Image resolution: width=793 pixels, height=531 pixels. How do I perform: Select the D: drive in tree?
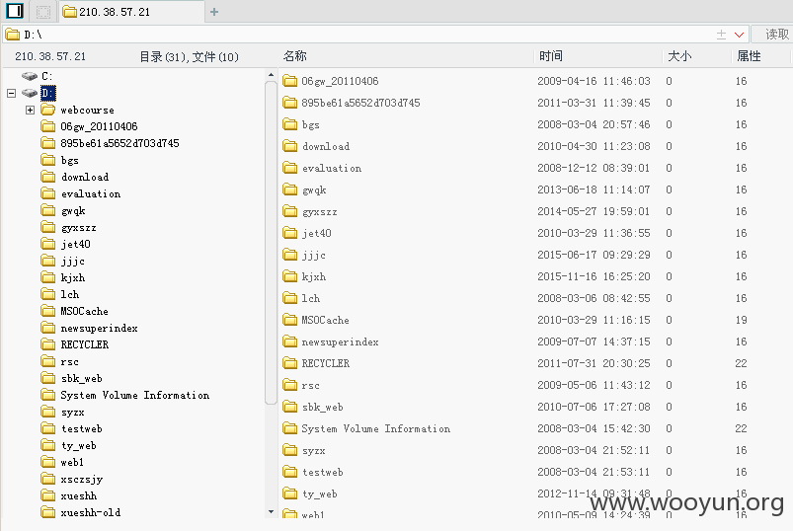(48, 93)
